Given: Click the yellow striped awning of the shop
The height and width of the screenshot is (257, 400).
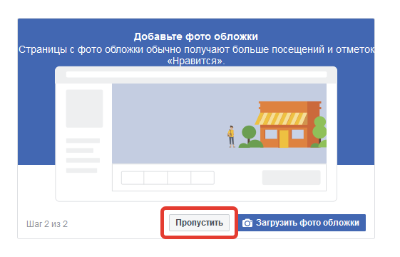Looking at the screenshot, I should 281,119.
